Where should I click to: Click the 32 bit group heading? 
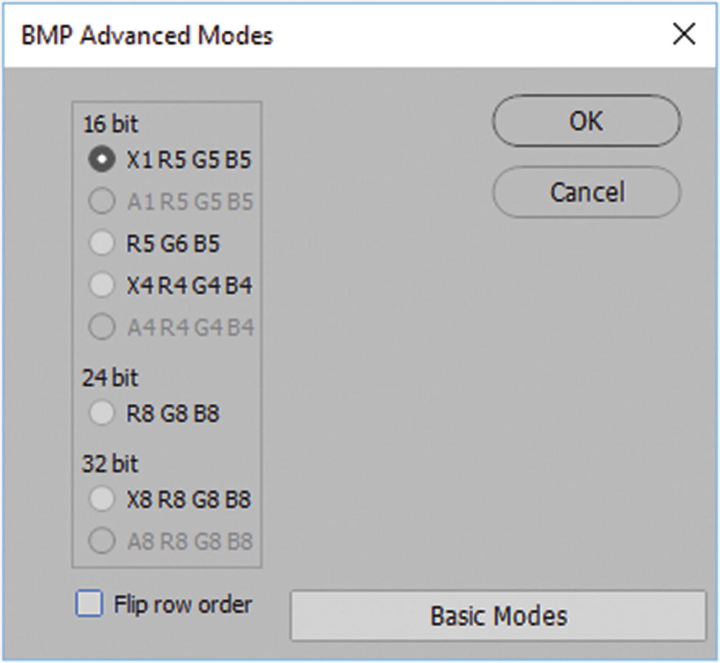click(110, 464)
